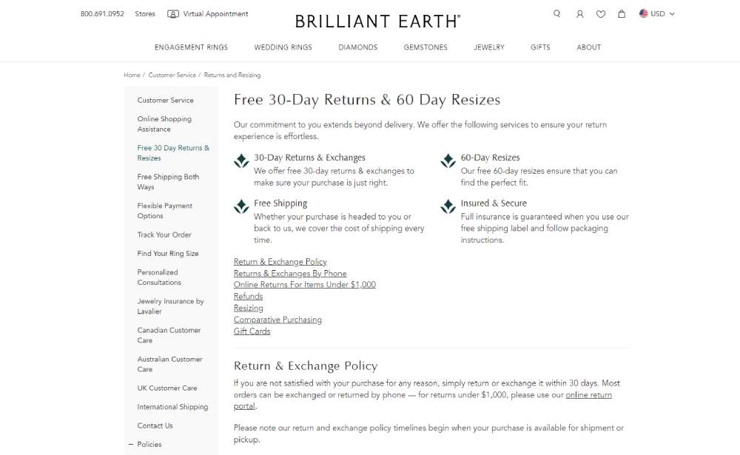Click the US flag currency icon
The height and width of the screenshot is (455, 740).
643,14
